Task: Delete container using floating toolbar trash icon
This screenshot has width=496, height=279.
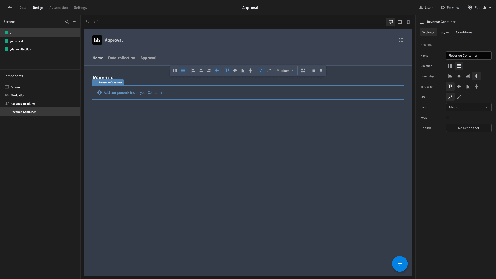Action: pyautogui.click(x=321, y=71)
